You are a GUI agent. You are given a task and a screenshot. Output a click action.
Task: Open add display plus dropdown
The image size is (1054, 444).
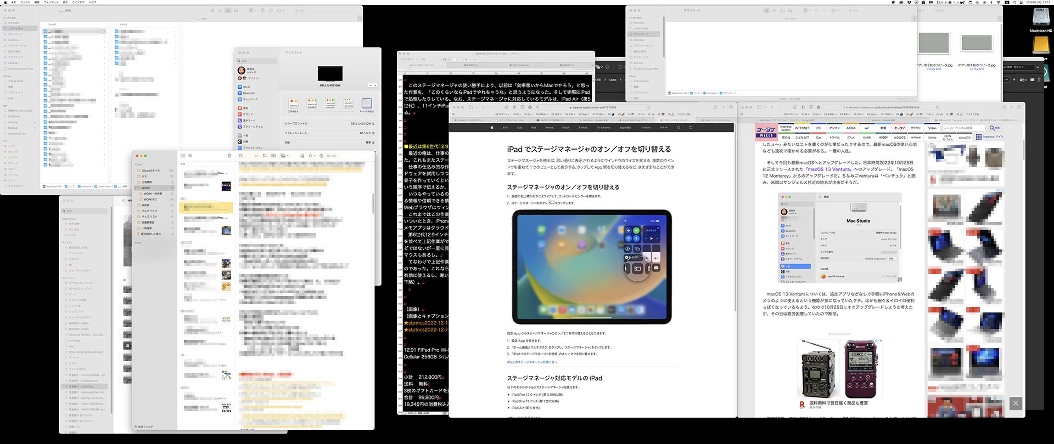[372, 86]
